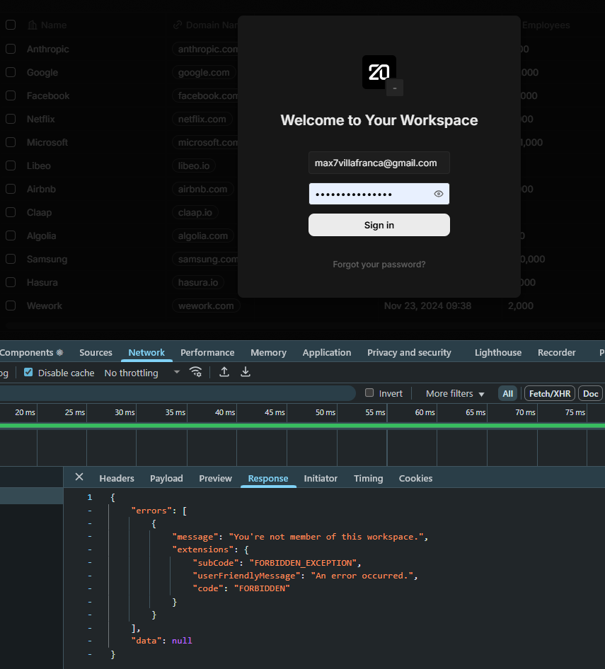Open the google.com domain chip
This screenshot has width=605, height=669.
[204, 73]
